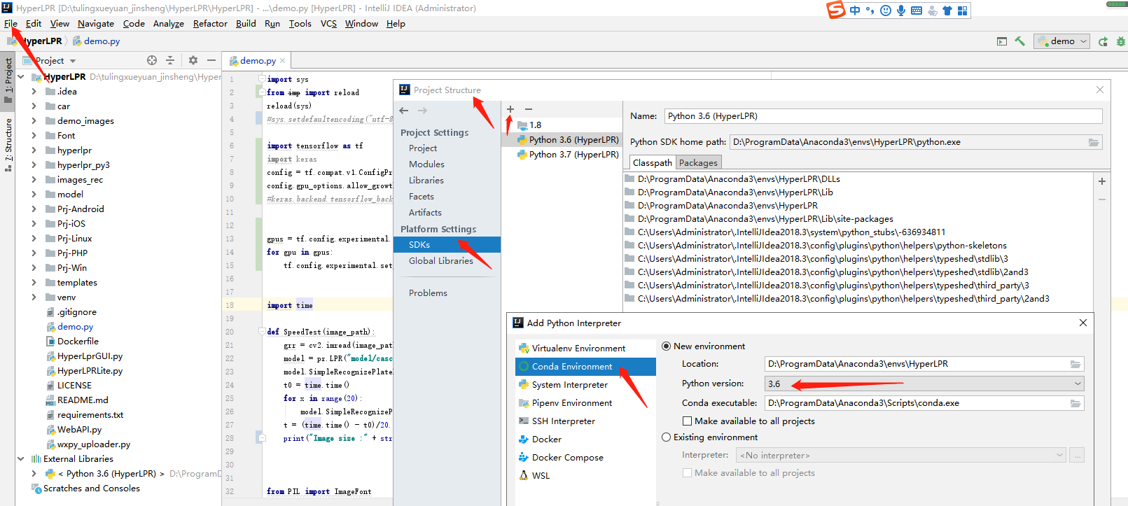Open Sogou toolbox grid icon

pos(963,10)
